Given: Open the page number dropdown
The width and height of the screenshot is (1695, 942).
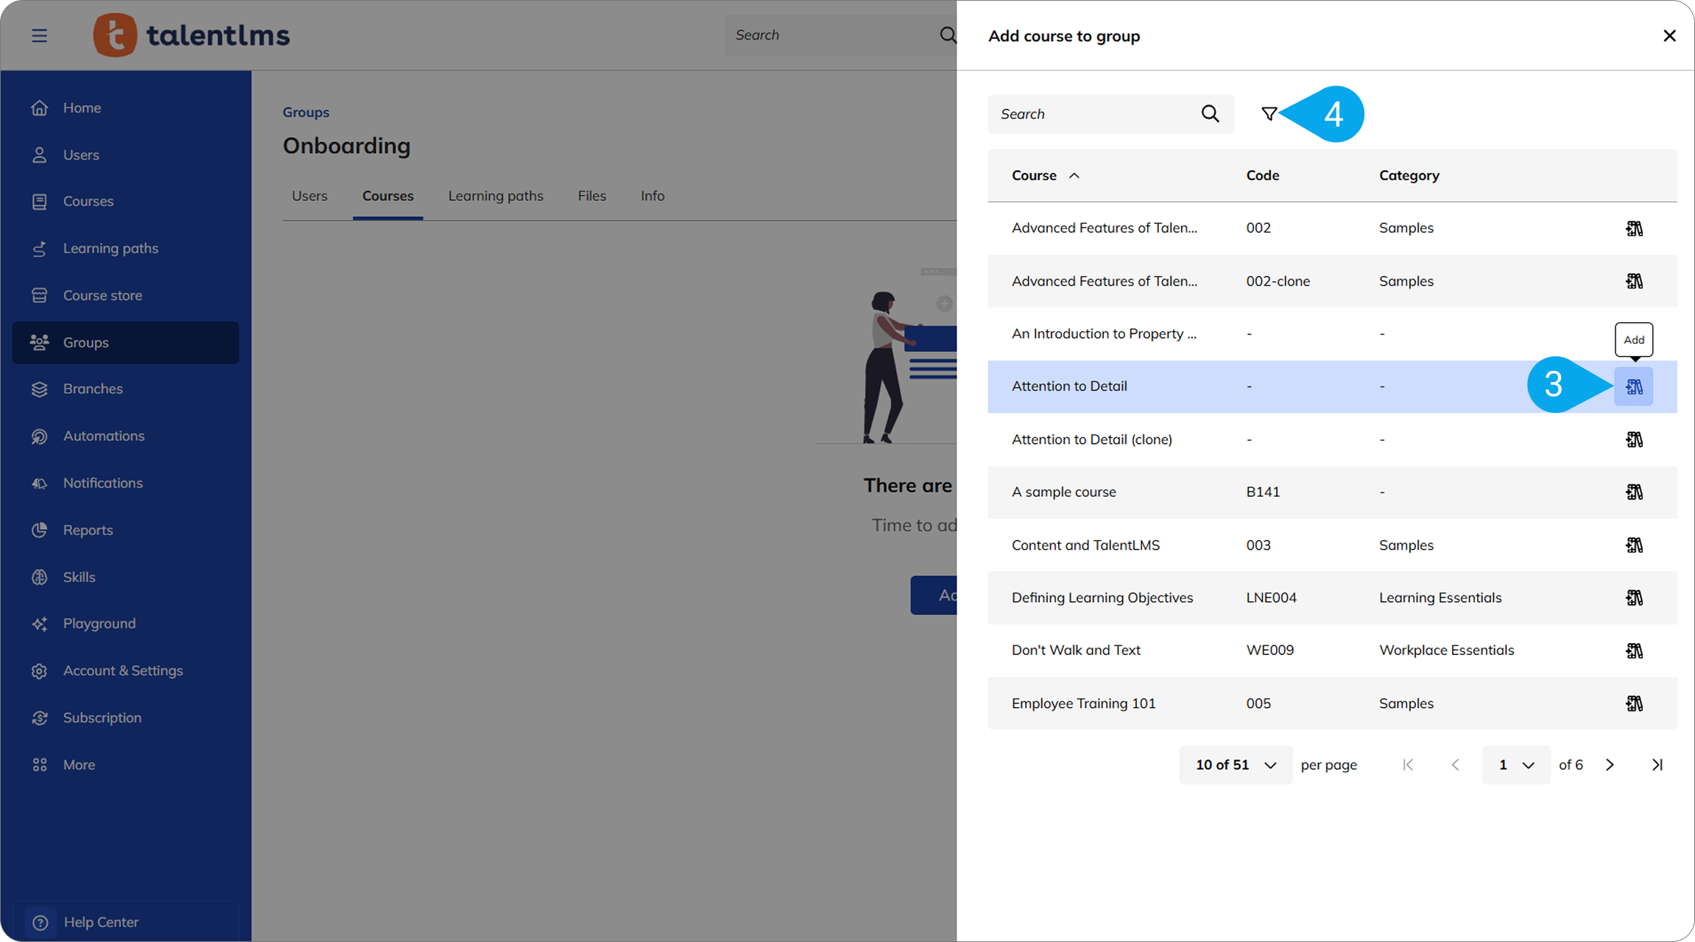Looking at the screenshot, I should (x=1515, y=765).
